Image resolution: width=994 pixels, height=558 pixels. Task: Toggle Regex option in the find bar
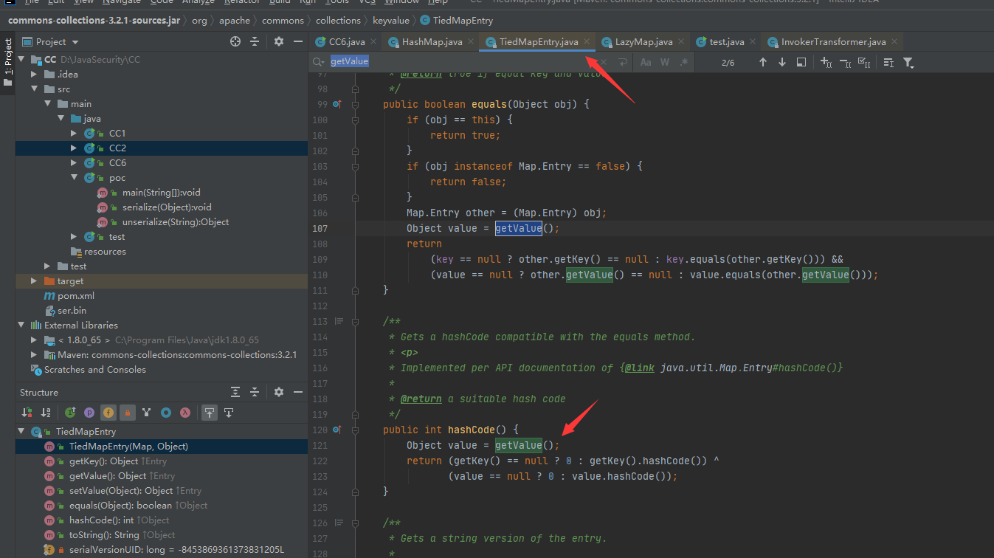684,62
